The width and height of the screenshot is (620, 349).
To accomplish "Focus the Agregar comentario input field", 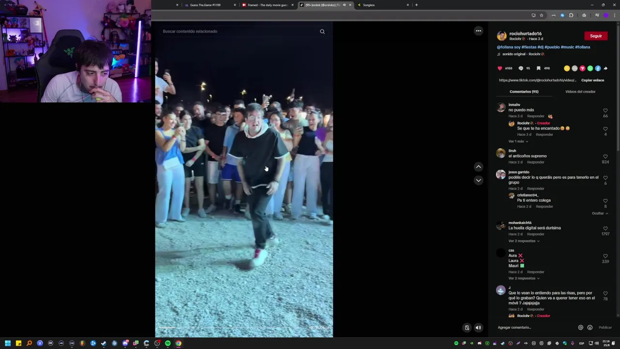I will coord(535,328).
